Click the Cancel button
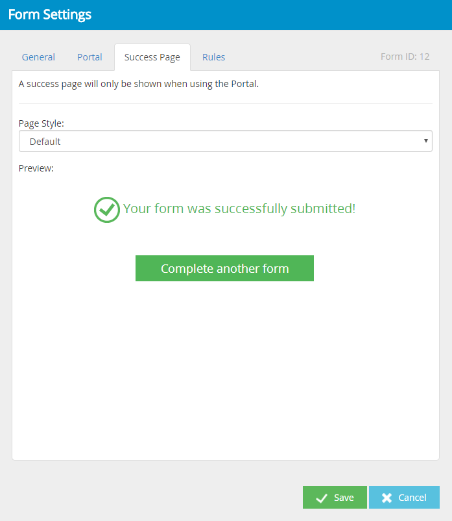The height and width of the screenshot is (521, 452). click(x=404, y=498)
